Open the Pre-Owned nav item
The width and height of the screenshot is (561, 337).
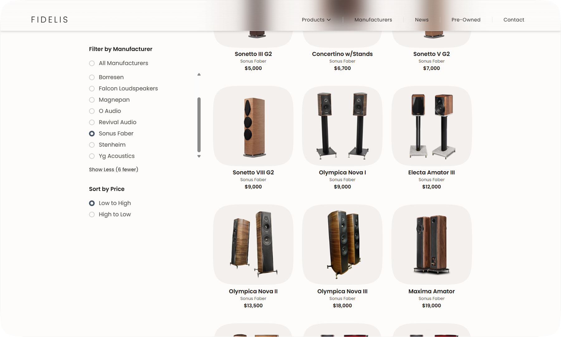pyautogui.click(x=466, y=20)
